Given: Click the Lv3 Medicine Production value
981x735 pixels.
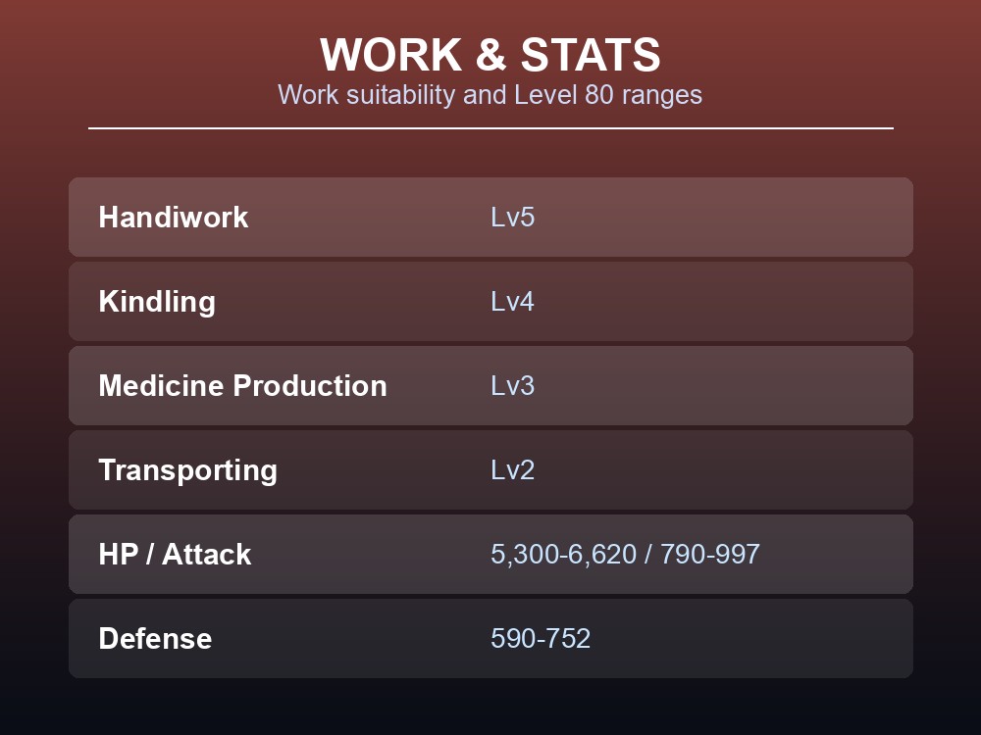Looking at the screenshot, I should click(512, 385).
